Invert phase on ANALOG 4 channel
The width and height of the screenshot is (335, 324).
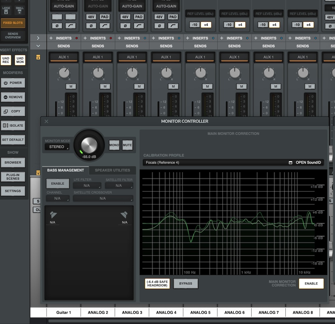(x=159, y=26)
